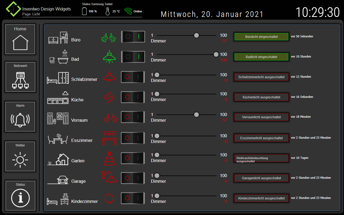The width and height of the screenshot is (344, 215).
Task: Turn on the Schlafzimmer light switch
Action: tap(133, 77)
